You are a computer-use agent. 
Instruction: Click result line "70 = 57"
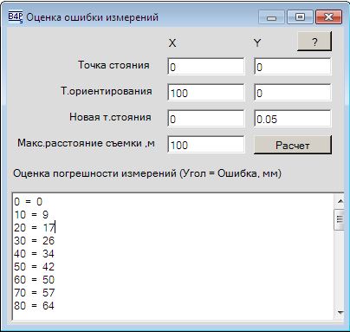[x=35, y=292]
